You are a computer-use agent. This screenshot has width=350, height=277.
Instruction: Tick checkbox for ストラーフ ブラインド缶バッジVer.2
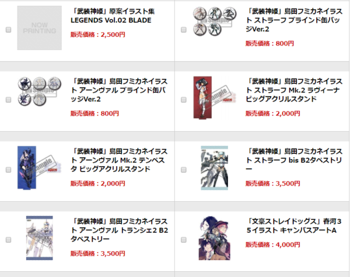click(x=184, y=30)
